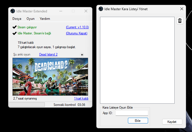
Task: Open the Dead Island 2 game link
Action: [48, 54]
